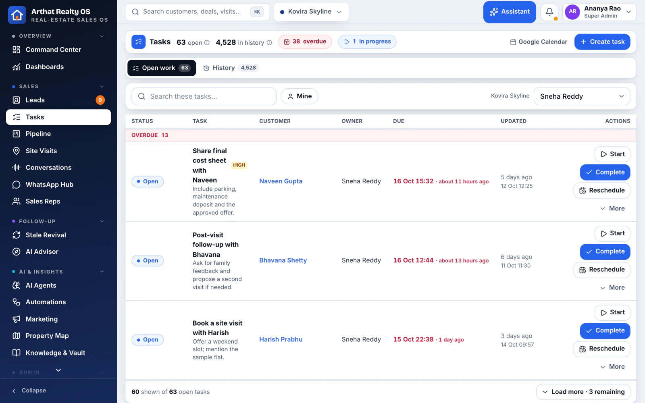Open Sales Reps page

(58, 201)
